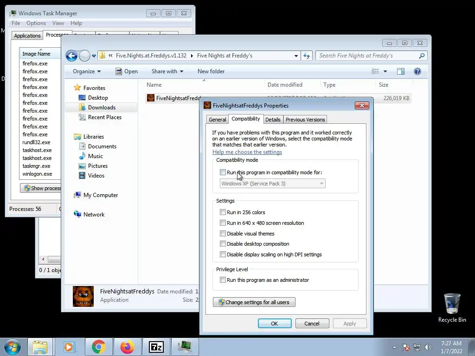Click the Action Center flag tray icon
Image resolution: width=475 pixels, height=356 pixels.
(x=406, y=347)
